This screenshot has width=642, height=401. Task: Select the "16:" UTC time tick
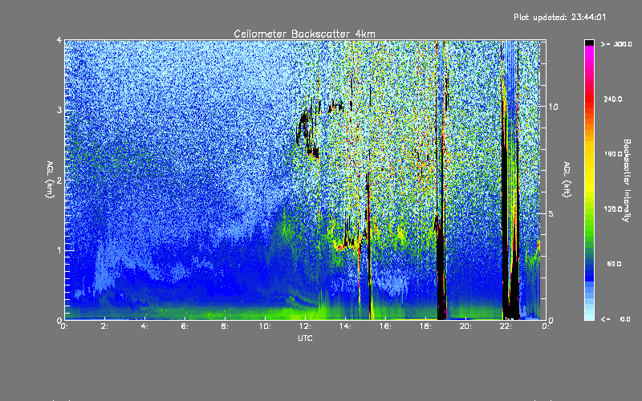(386, 326)
